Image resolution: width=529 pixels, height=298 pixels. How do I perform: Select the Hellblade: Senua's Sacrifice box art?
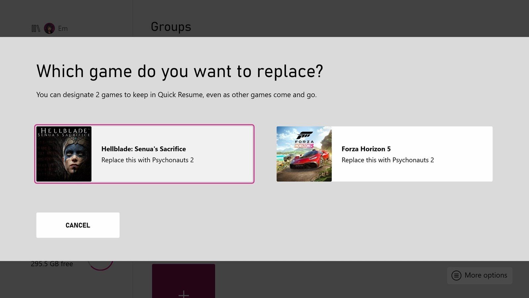tap(64, 153)
